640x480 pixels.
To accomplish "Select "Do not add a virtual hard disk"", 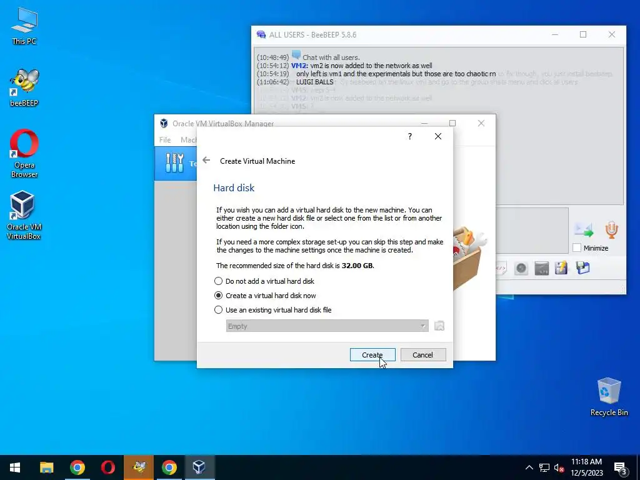I will tap(264, 281).
